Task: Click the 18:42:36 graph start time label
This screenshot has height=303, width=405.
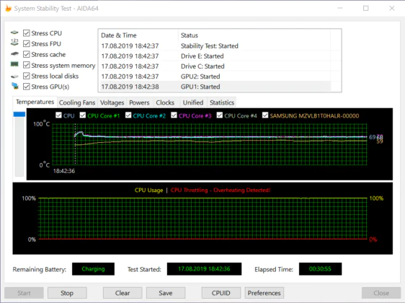Action: (64, 171)
